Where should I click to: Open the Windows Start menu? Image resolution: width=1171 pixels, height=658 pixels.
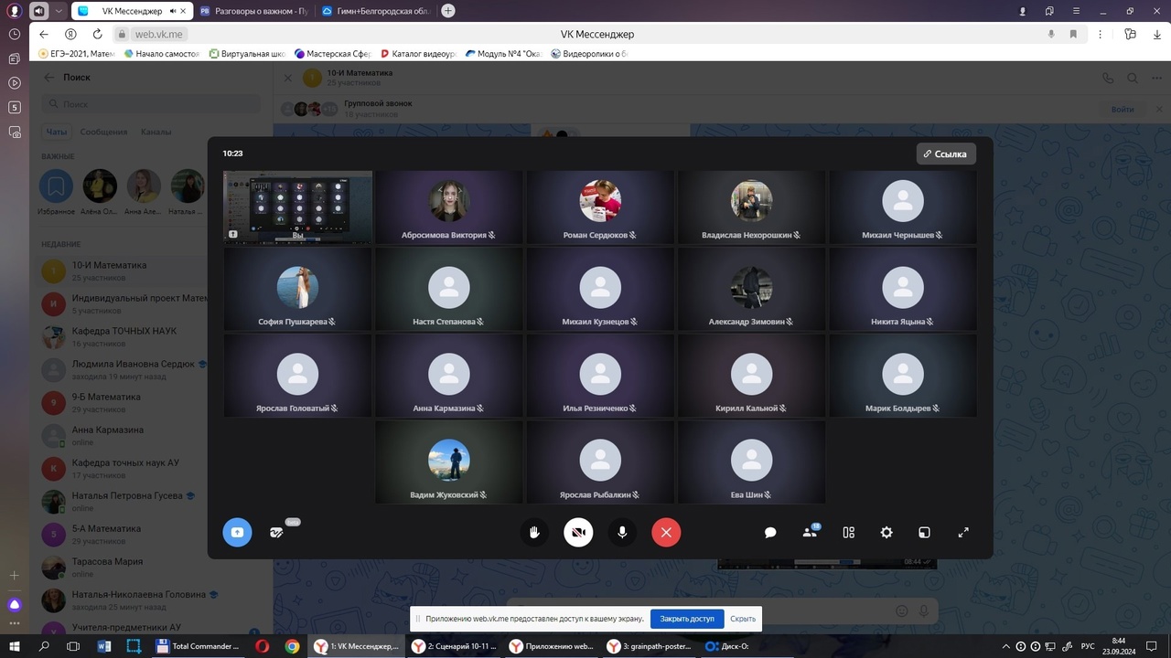point(15,646)
